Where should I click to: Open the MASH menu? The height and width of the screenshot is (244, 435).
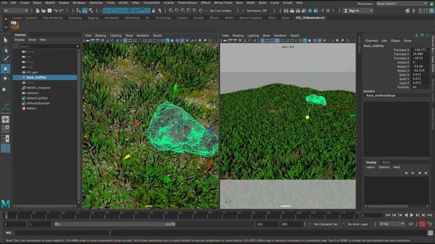tap(251, 3)
